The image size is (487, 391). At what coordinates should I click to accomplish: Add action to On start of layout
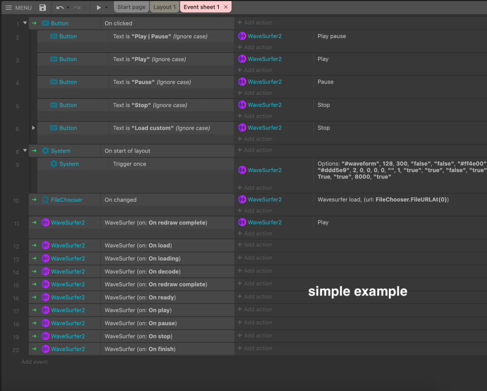255,150
